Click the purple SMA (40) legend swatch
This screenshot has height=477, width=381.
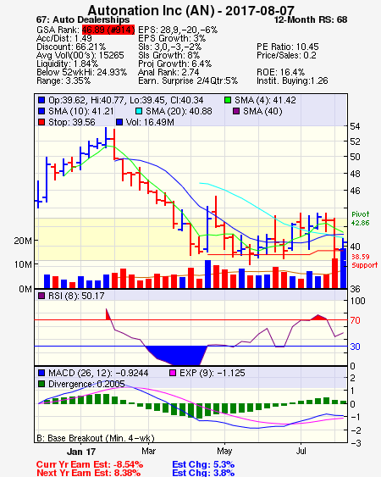[x=236, y=111]
